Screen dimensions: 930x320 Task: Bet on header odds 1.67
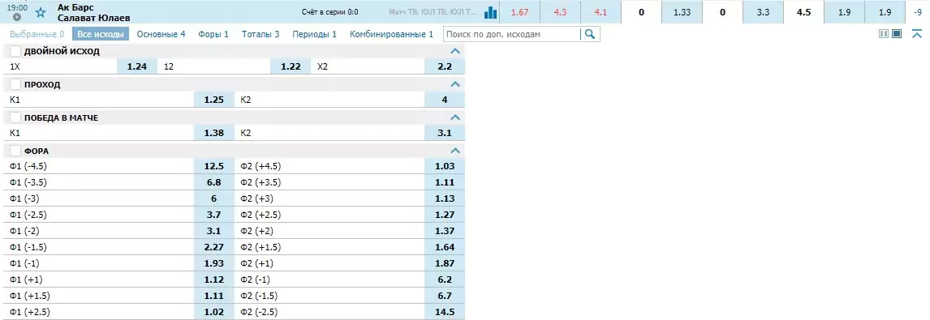click(x=519, y=12)
